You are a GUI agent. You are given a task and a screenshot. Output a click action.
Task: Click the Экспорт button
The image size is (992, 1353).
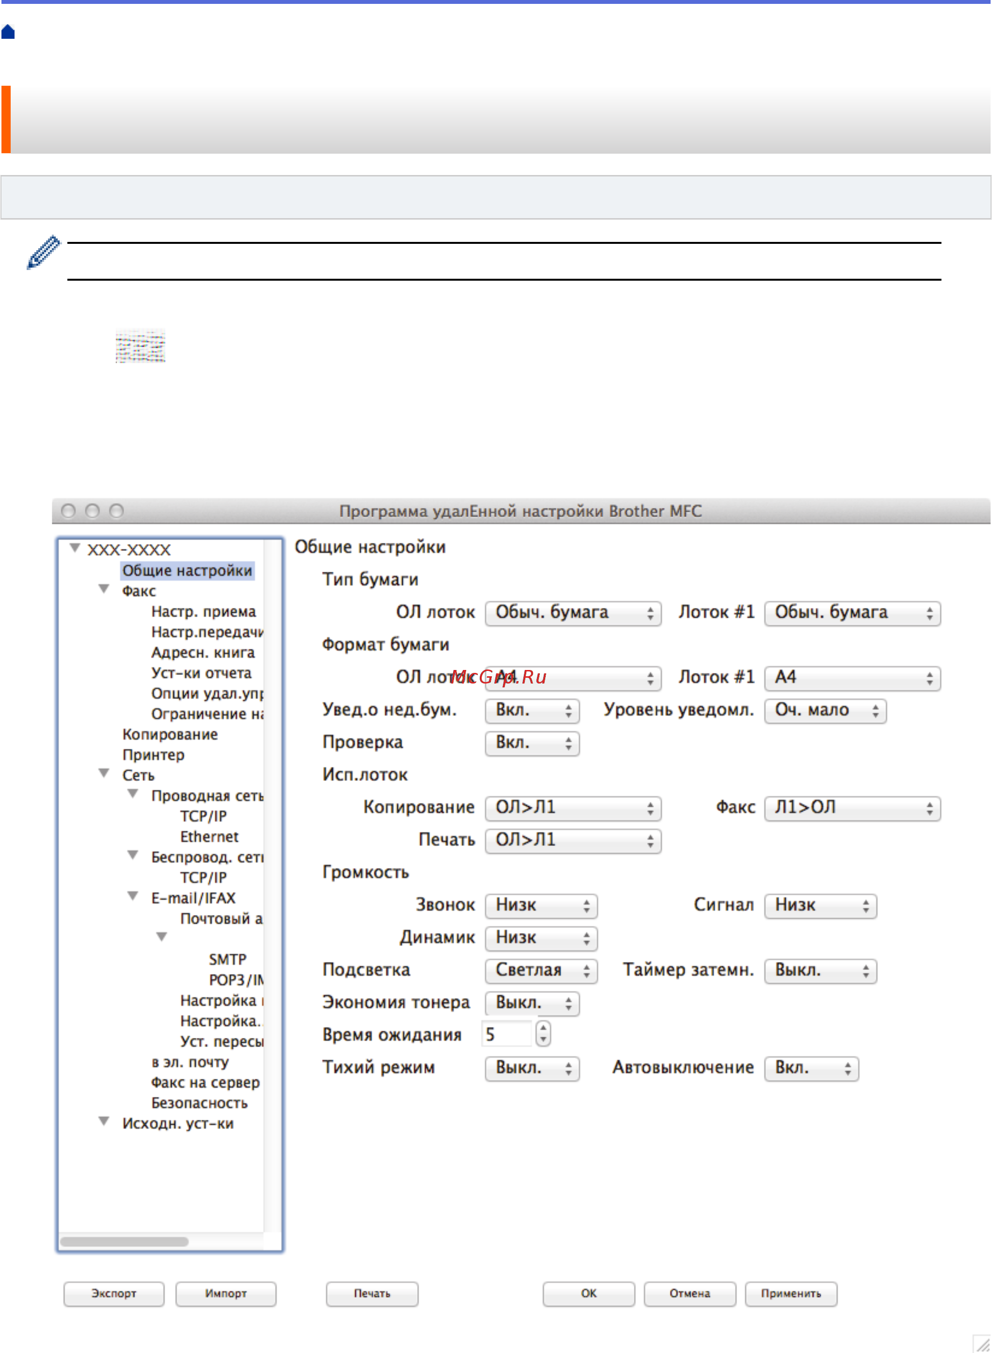click(x=114, y=1293)
